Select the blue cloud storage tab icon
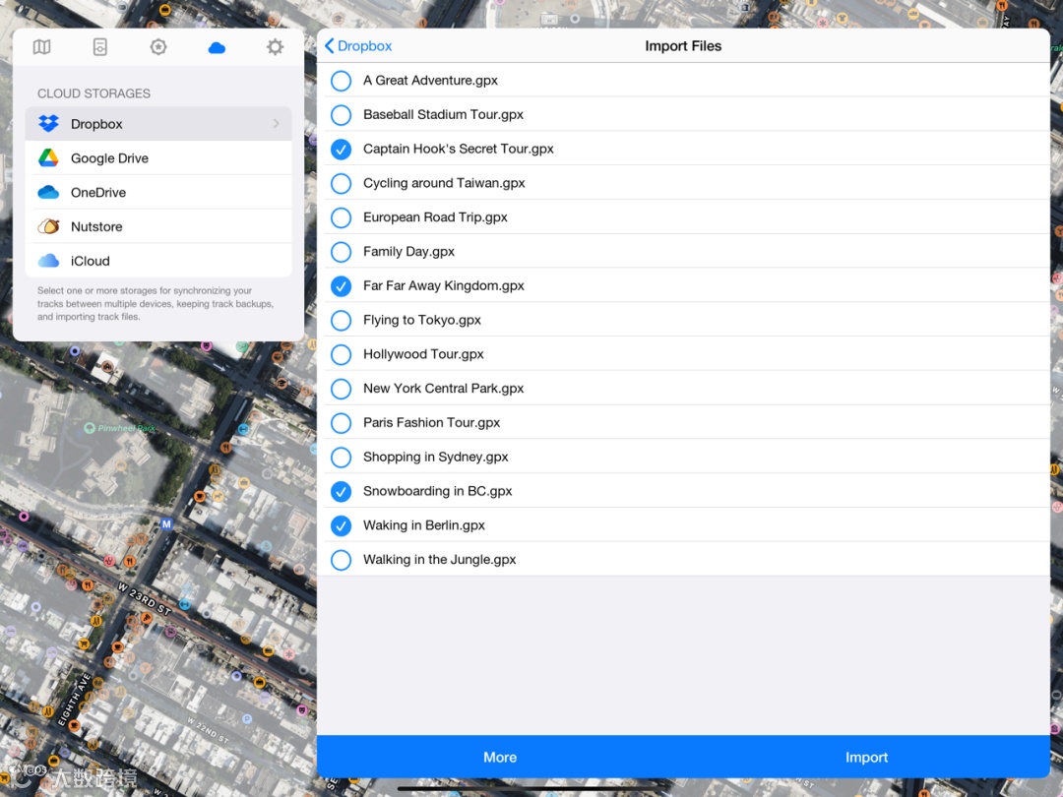Image resolution: width=1063 pixels, height=797 pixels. pyautogui.click(x=217, y=47)
